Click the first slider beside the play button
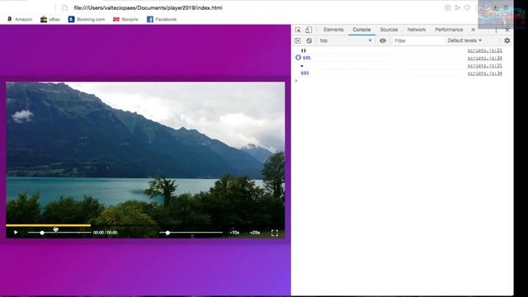528x297 pixels. [x=59, y=233]
